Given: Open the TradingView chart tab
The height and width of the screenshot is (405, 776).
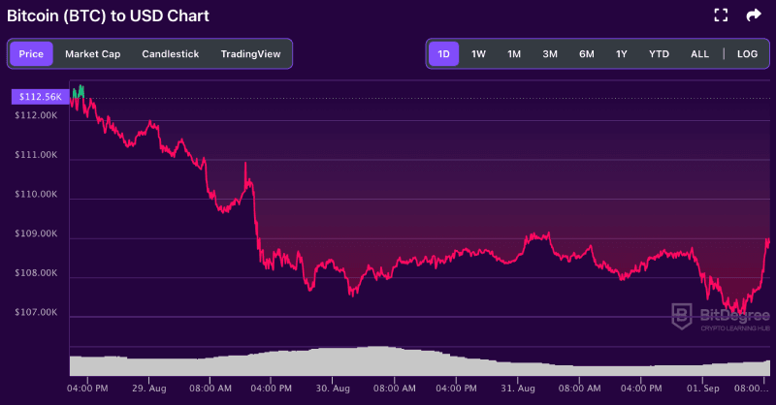Looking at the screenshot, I should (250, 54).
